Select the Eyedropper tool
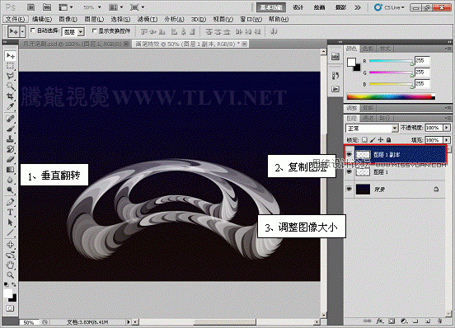The height and width of the screenshot is (328, 455). pos(10,106)
